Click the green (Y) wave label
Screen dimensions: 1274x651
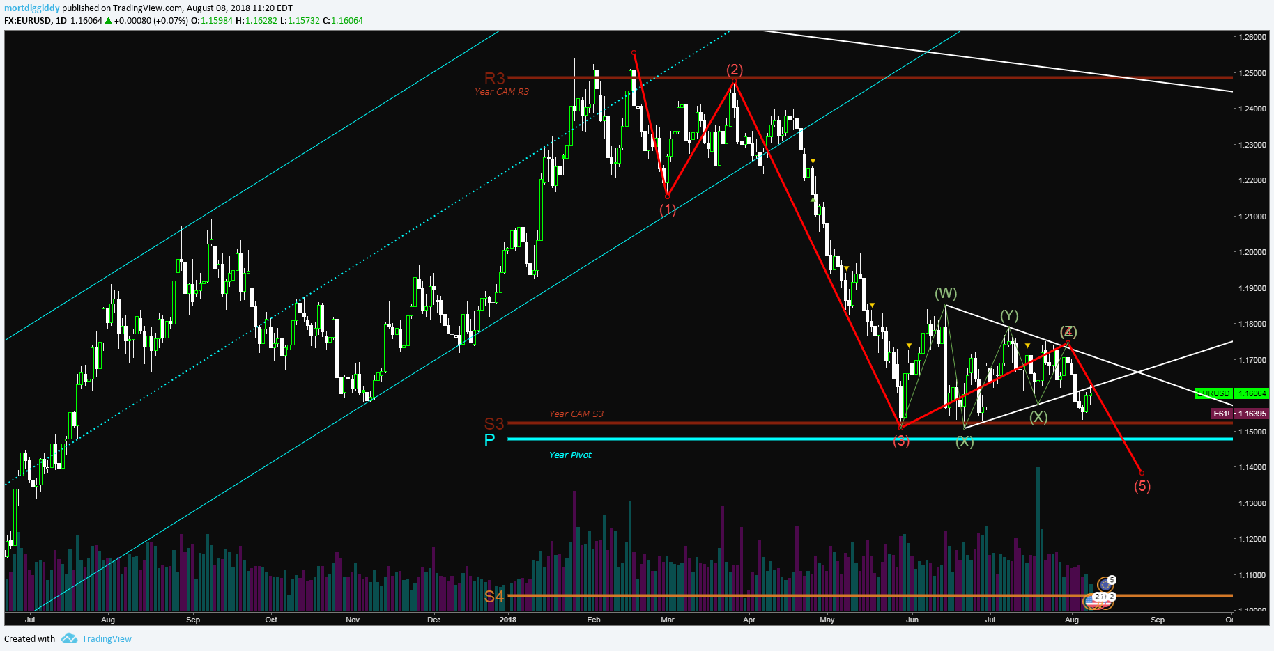click(1009, 315)
